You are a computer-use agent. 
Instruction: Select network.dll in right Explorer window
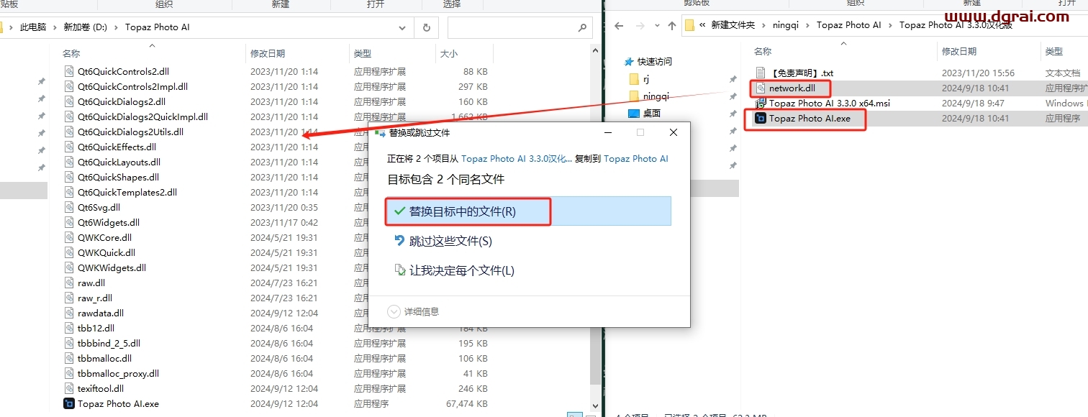[792, 88]
